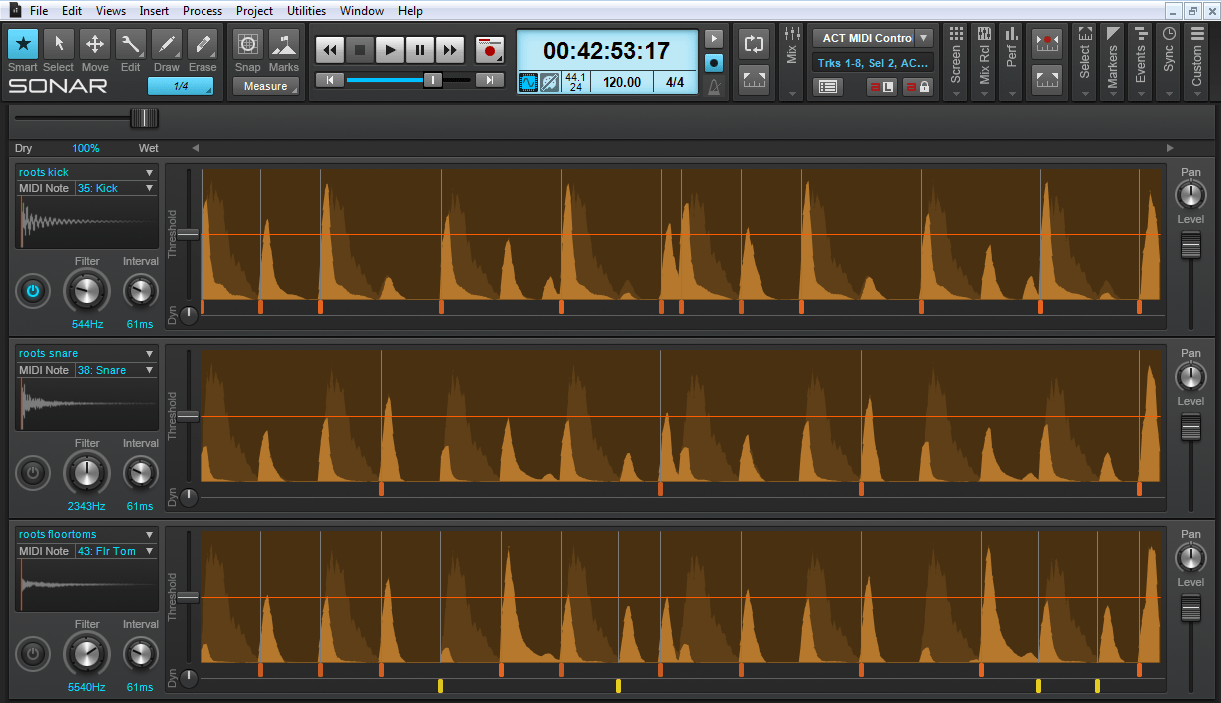Click the Dry/Wet mix slider handle

pyautogui.click(x=145, y=118)
